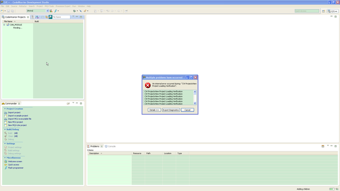Screen dimensions: 340x191
Task: Click the Import project link
Action: coord(14,112)
